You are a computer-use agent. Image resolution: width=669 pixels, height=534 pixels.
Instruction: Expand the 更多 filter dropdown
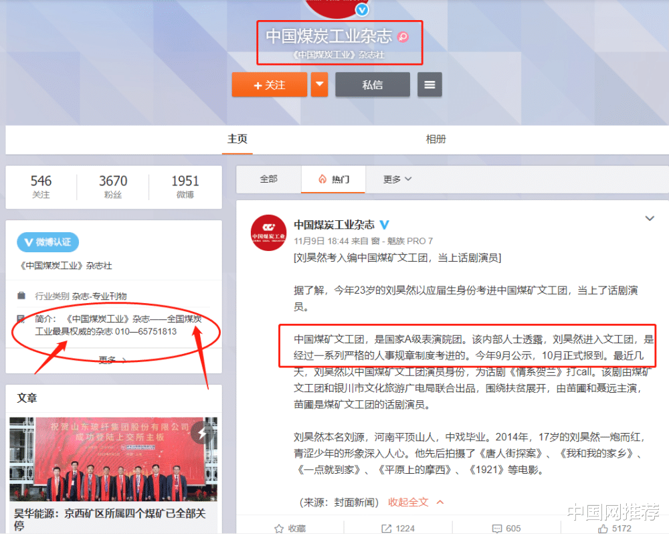(397, 179)
